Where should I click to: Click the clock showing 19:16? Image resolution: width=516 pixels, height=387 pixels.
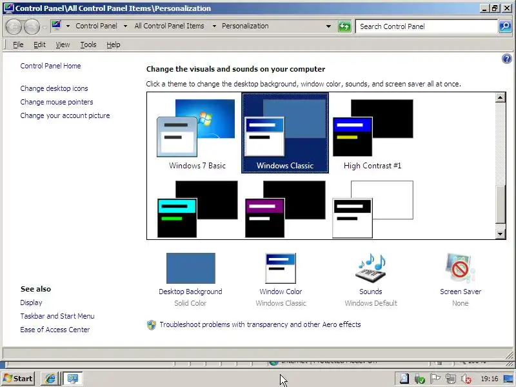pos(490,379)
